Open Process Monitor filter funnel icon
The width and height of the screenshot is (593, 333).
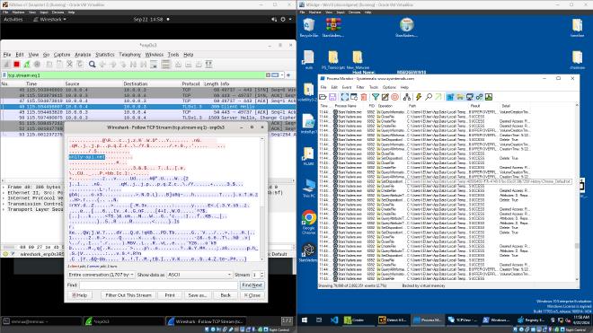coord(376,97)
